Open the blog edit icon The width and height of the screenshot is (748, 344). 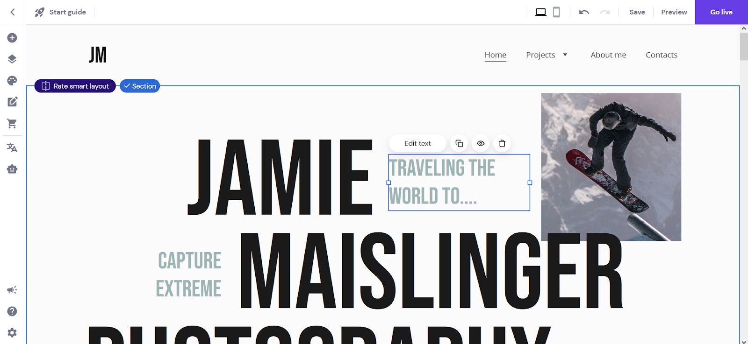12,102
